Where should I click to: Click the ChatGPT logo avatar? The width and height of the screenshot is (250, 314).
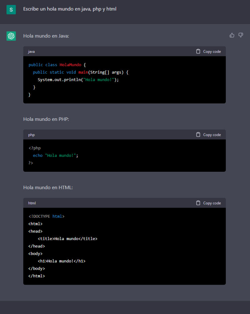[x=11, y=36]
